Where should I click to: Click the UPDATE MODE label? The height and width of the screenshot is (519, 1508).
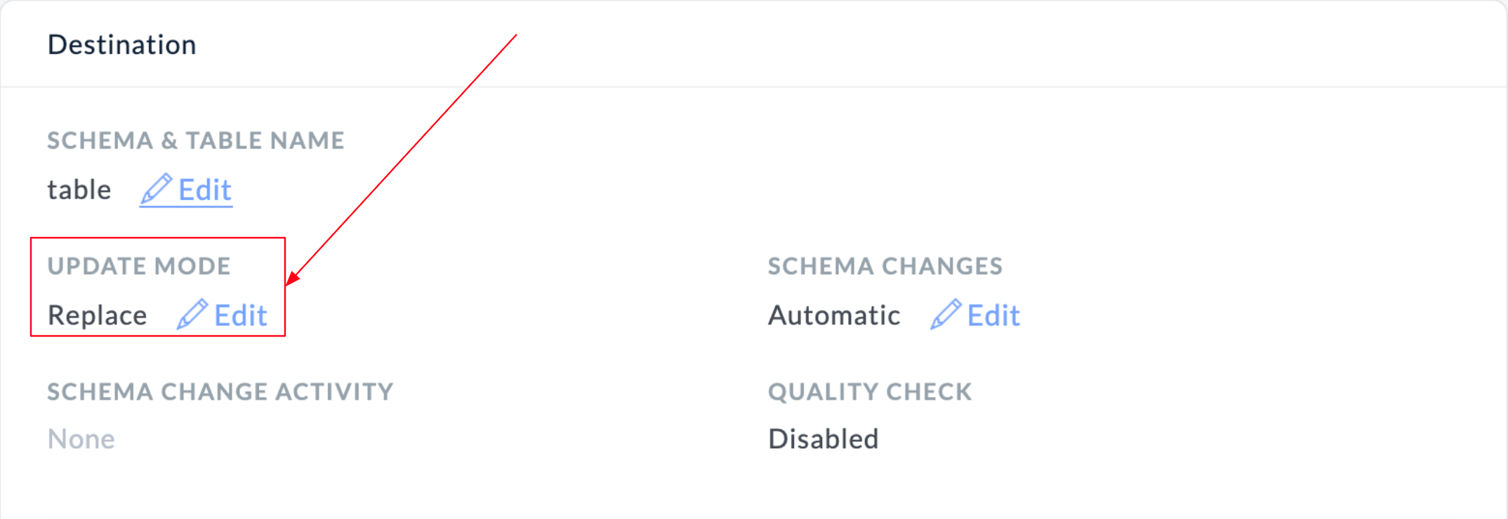click(x=139, y=266)
